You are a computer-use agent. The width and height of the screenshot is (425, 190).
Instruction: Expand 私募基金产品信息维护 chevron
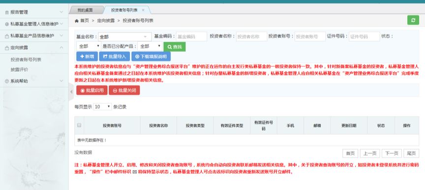pos(61,36)
